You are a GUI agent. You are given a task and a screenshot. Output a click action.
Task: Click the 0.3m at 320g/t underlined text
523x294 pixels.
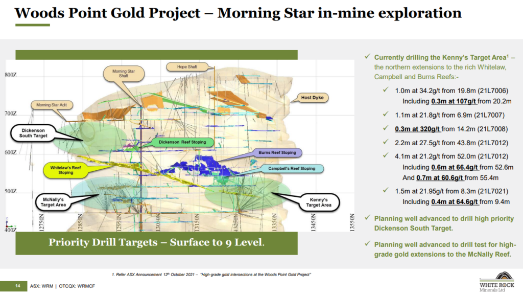click(418, 129)
